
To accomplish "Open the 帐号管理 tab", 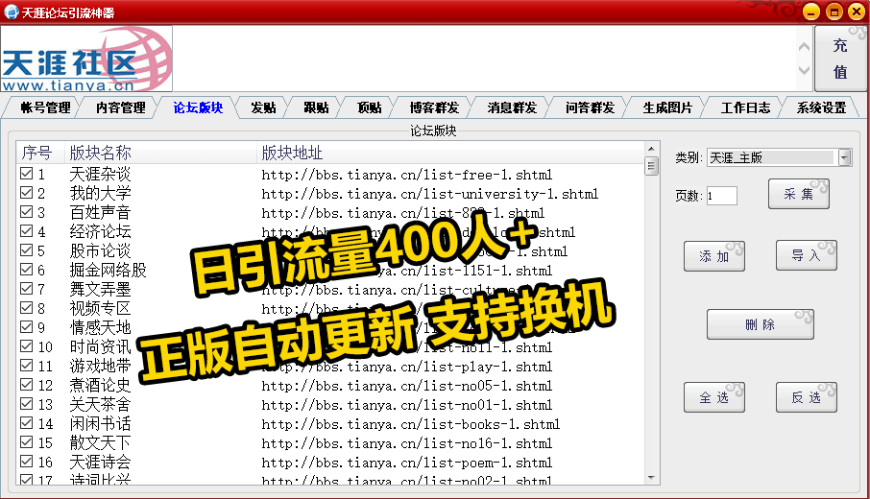I will 45,107.
